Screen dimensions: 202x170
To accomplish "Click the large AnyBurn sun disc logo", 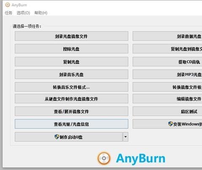I will [104, 158].
